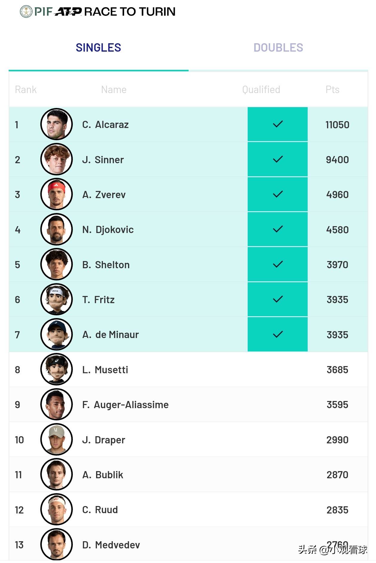Select the Singles tab

(98, 48)
